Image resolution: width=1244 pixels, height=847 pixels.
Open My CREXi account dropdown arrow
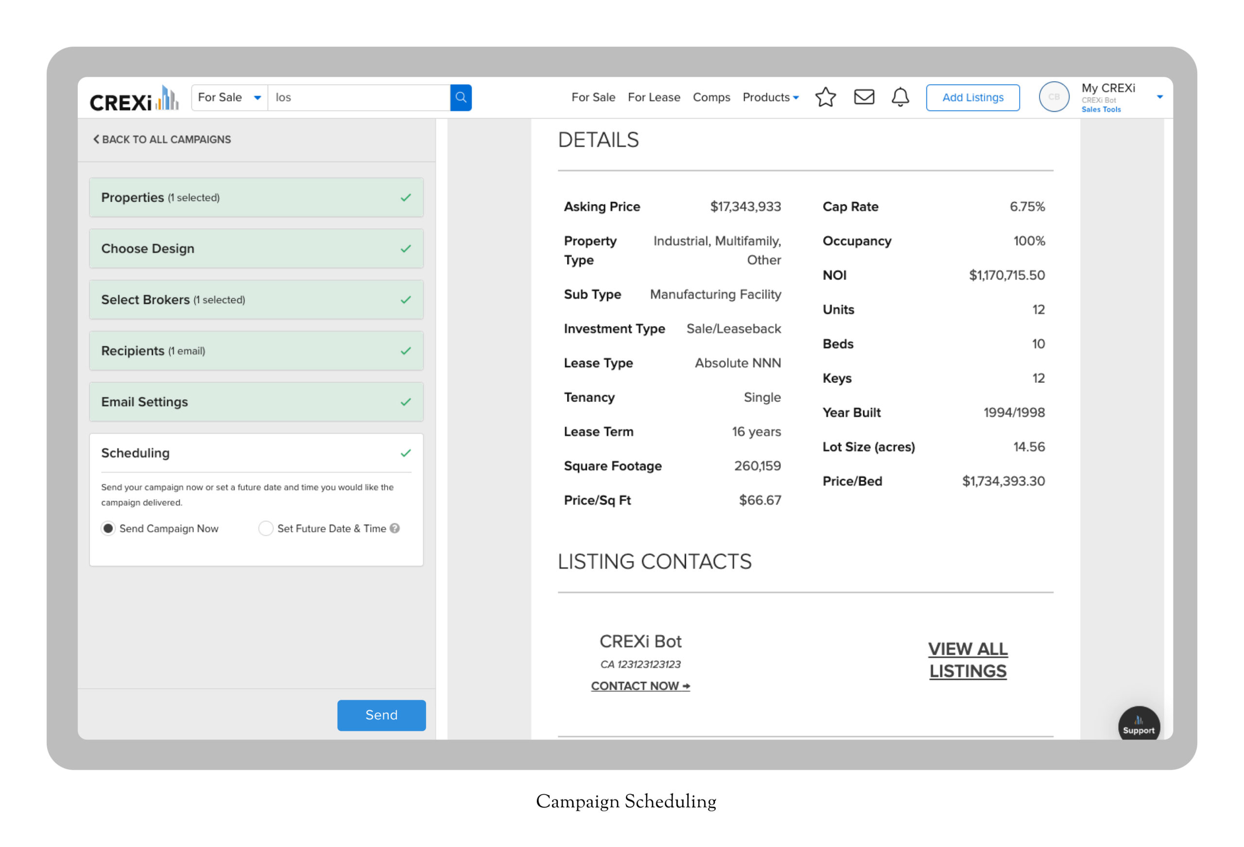pyautogui.click(x=1159, y=97)
